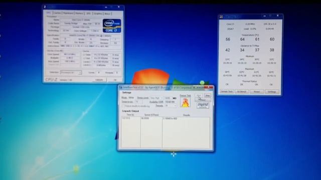Switch to the CPU tab in CPU-Z
This screenshot has width=321, height=180.
(49, 13)
